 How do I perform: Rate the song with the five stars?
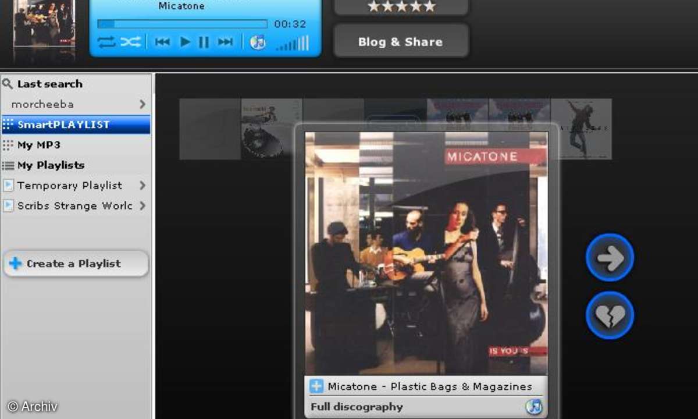(x=401, y=6)
